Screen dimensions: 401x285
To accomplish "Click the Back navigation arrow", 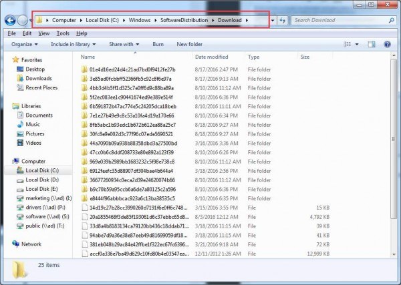I will (10, 20).
